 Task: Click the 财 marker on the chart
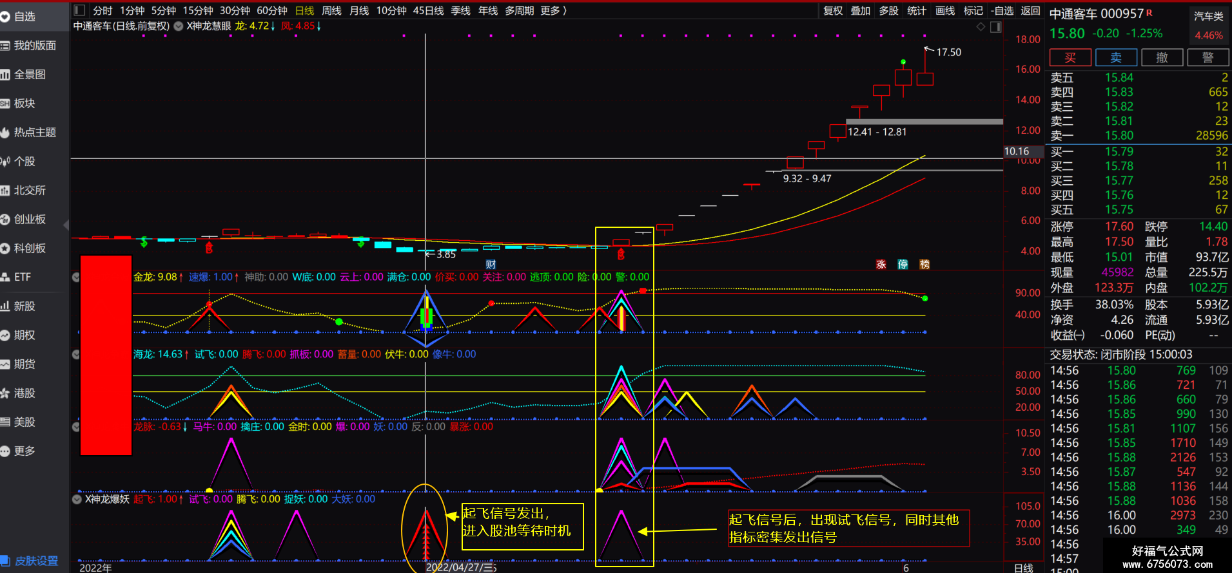[x=491, y=265]
